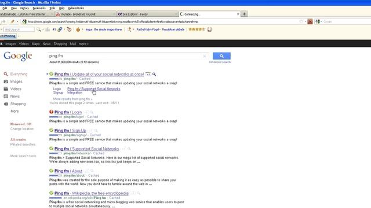
Task: Open the Ping.fm Wikipedia result
Action: [92, 193]
